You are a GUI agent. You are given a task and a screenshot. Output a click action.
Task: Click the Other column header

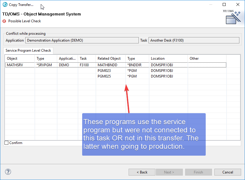tap(207, 59)
